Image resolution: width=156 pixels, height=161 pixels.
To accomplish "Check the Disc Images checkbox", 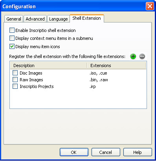I will click(15, 73).
